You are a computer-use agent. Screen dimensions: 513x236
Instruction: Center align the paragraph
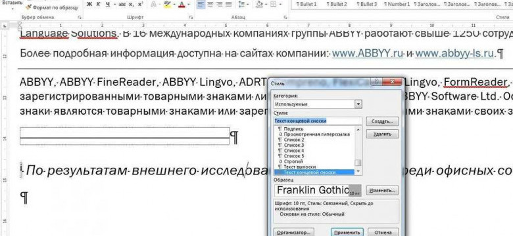pos(210,4)
